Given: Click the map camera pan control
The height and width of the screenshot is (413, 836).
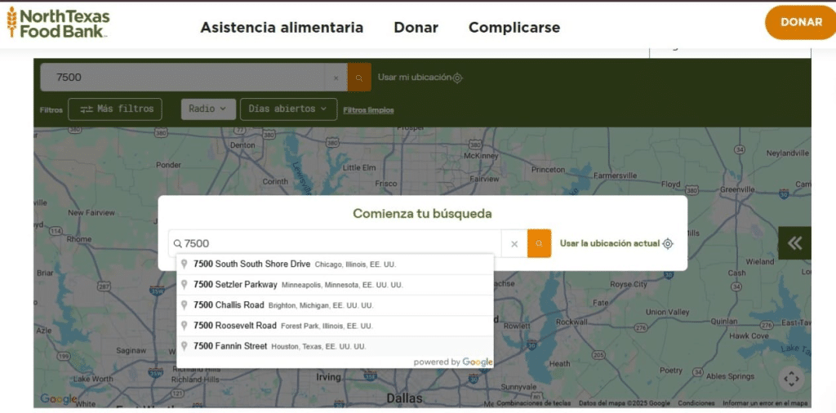Looking at the screenshot, I should [x=790, y=379].
